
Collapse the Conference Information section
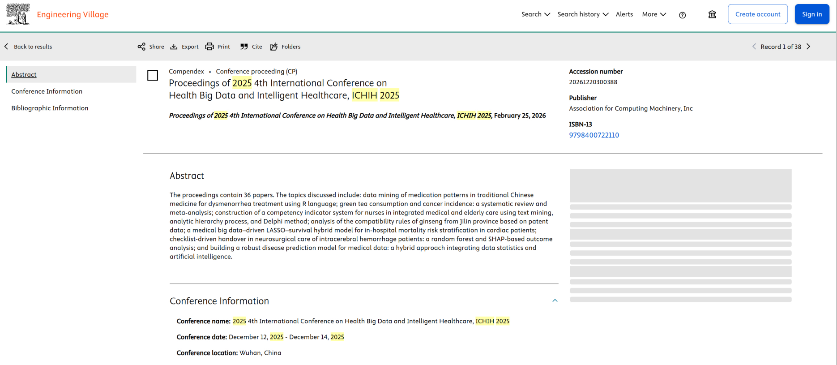tap(555, 301)
